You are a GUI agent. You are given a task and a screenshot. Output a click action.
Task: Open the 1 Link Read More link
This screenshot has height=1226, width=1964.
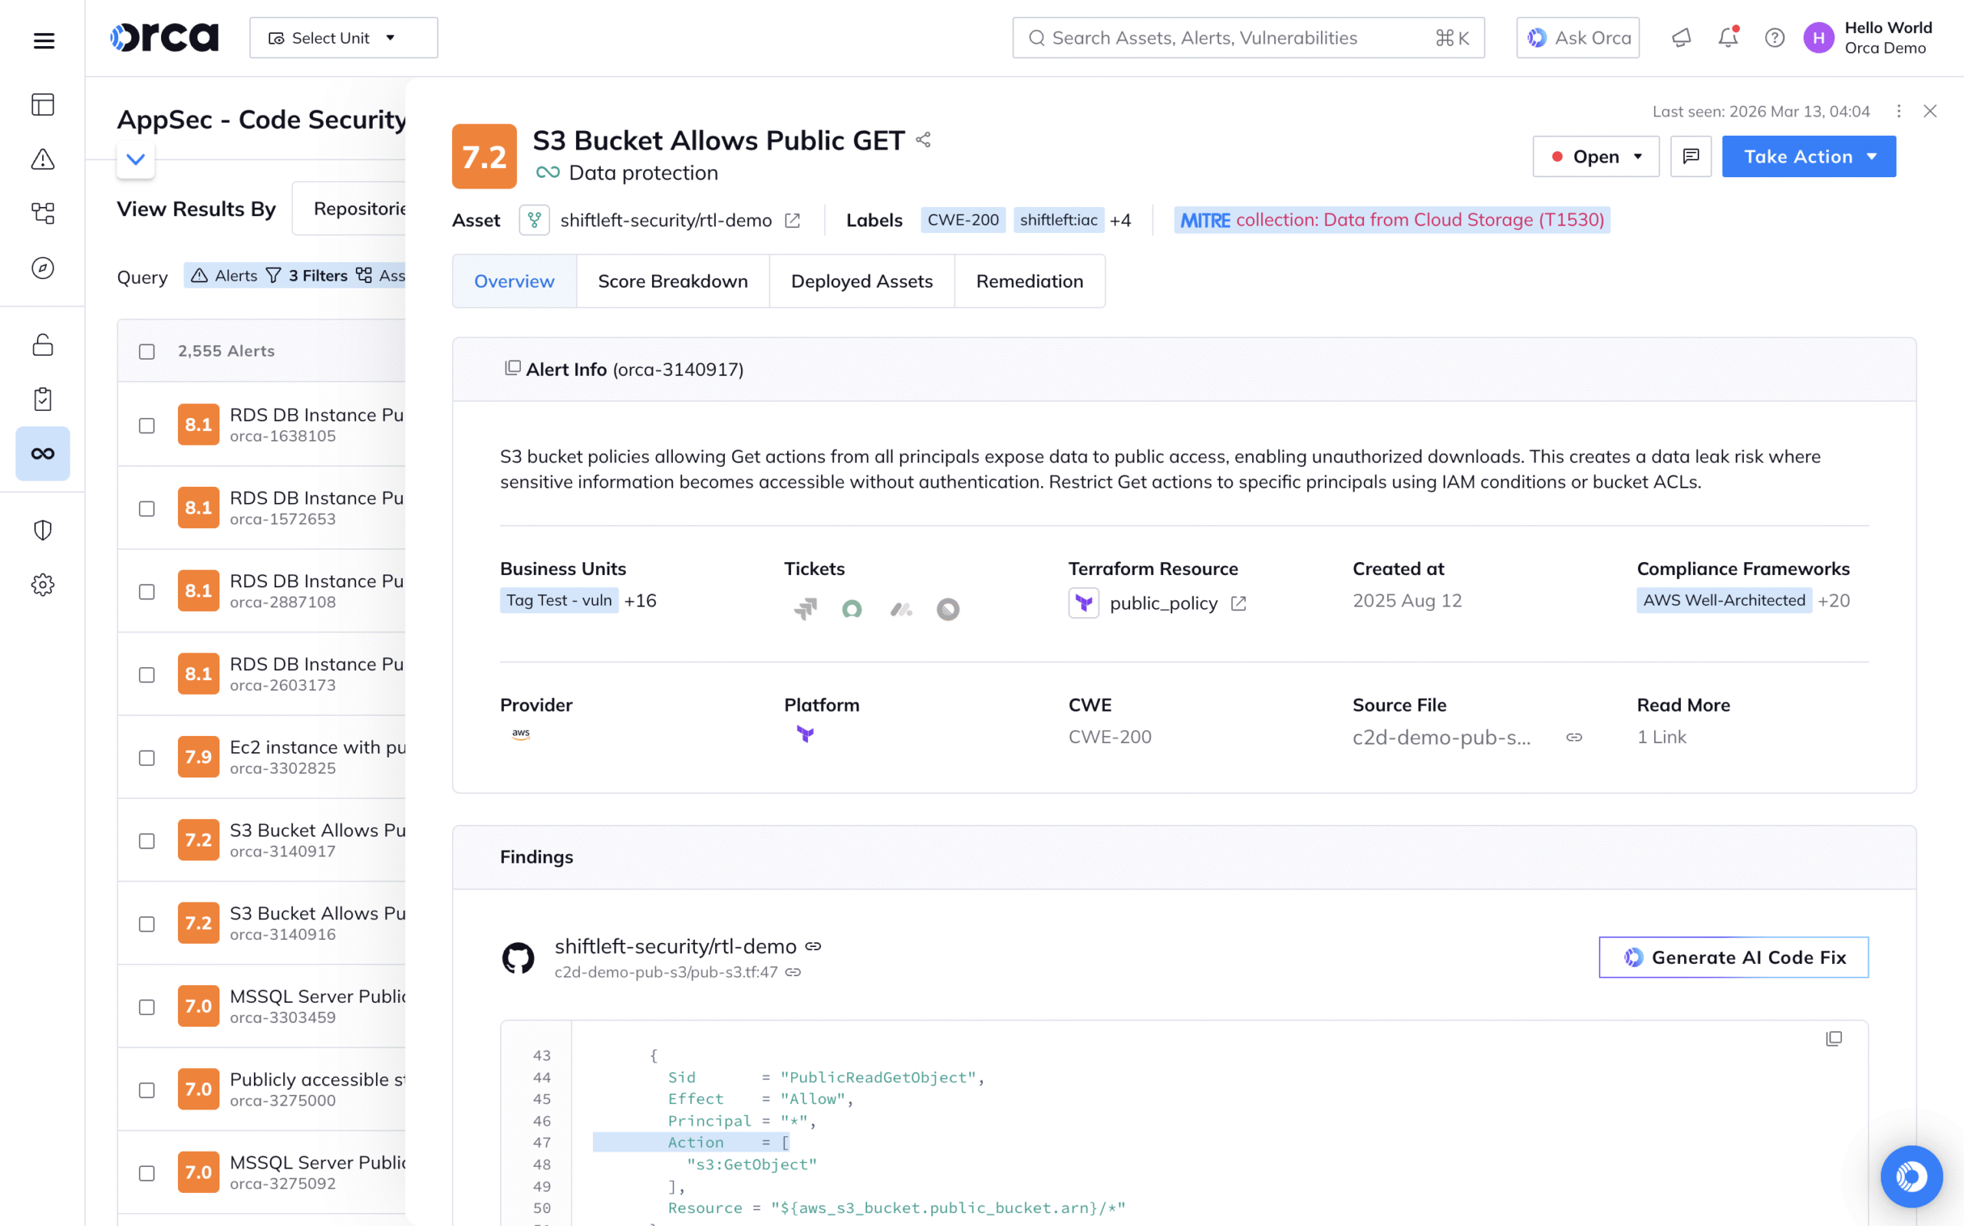1662,737
